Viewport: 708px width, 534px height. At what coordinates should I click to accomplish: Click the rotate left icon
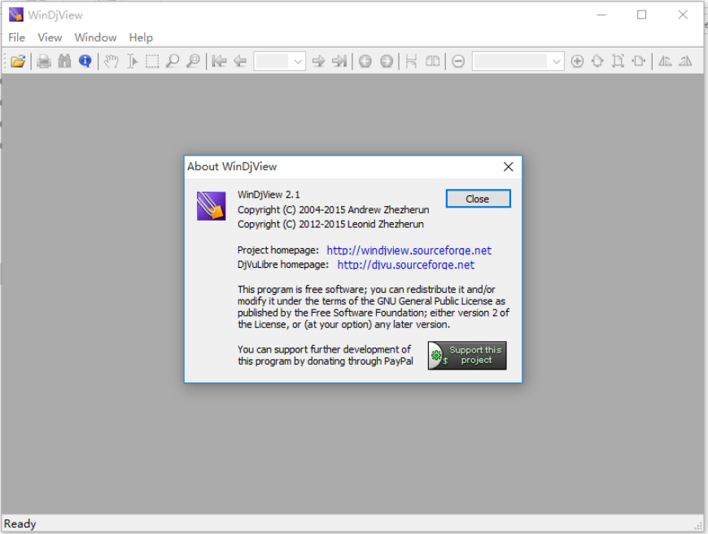(665, 61)
